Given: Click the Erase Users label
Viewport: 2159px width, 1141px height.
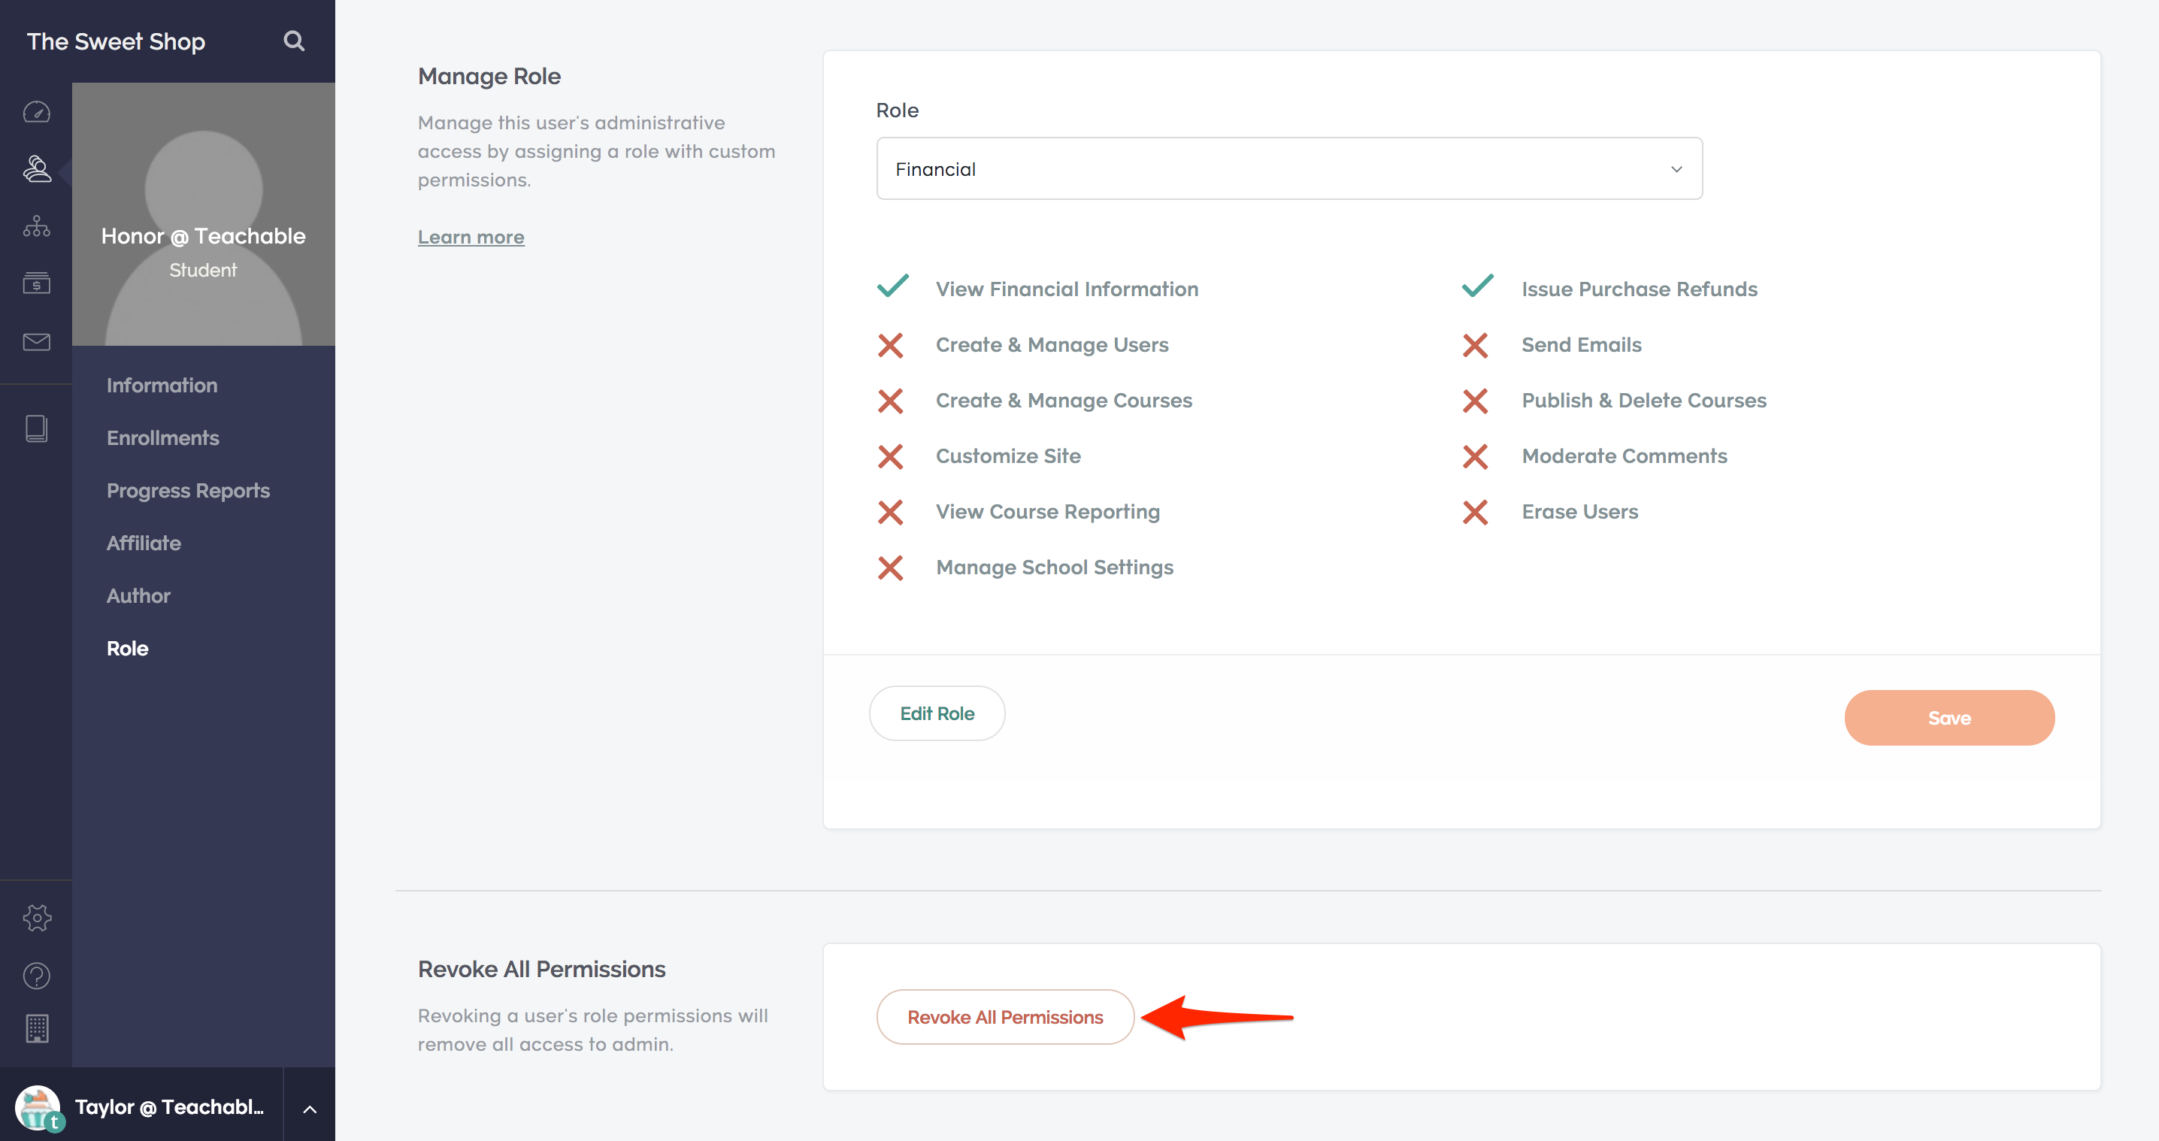Looking at the screenshot, I should click(x=1580, y=512).
